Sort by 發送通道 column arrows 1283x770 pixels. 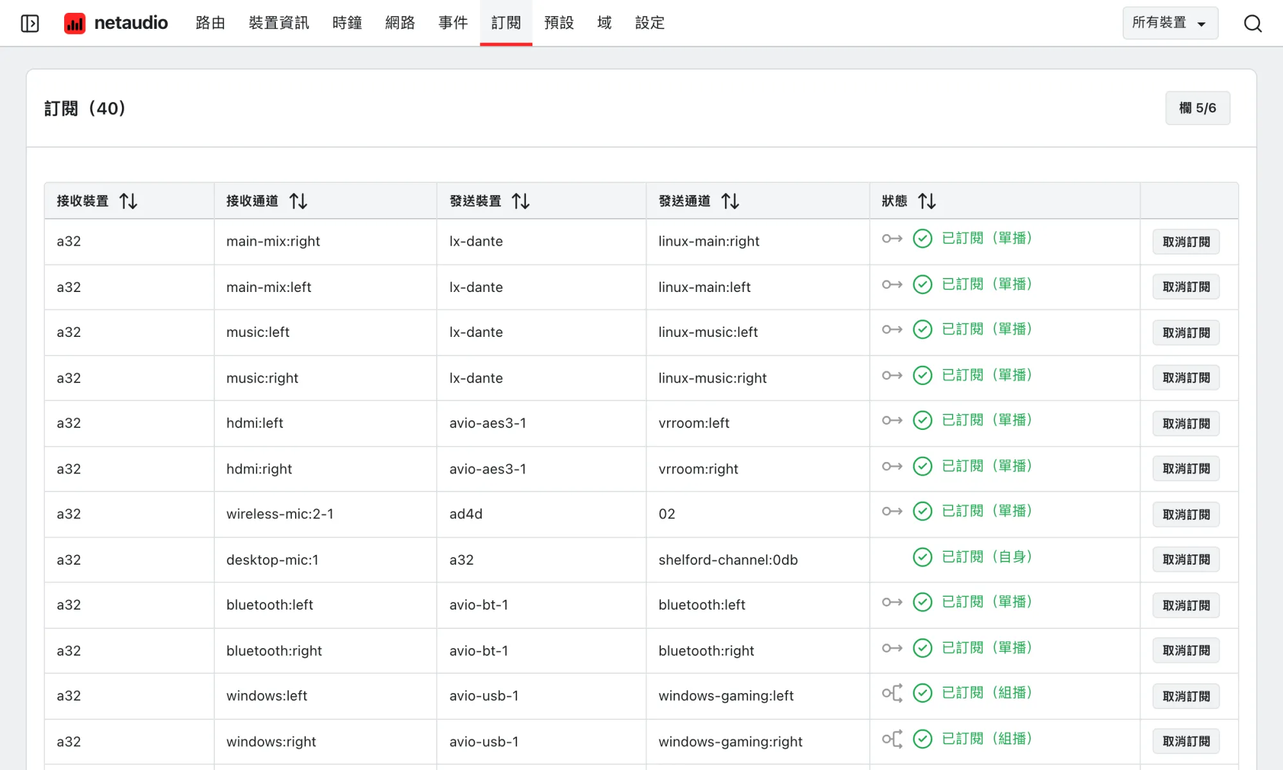click(730, 201)
